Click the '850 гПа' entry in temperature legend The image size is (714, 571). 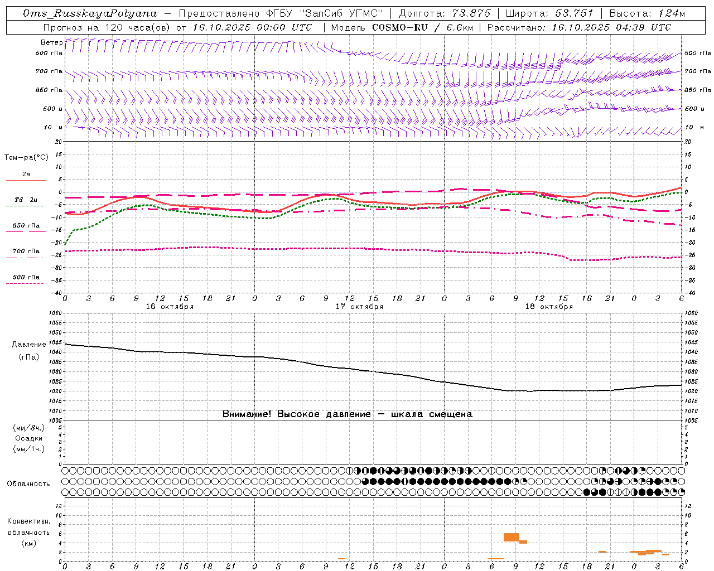tap(26, 226)
